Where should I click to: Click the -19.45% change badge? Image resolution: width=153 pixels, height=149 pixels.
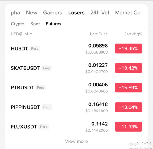pos(128,48)
